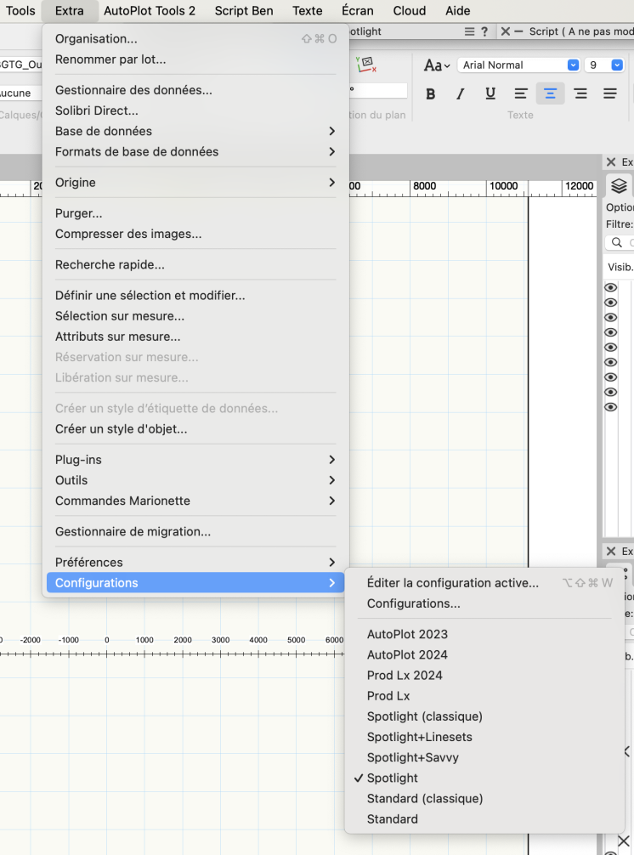This screenshot has width=634, height=855.
Task: Choose Spotlight+Savvy workspace configuration
Action: pyautogui.click(x=412, y=757)
